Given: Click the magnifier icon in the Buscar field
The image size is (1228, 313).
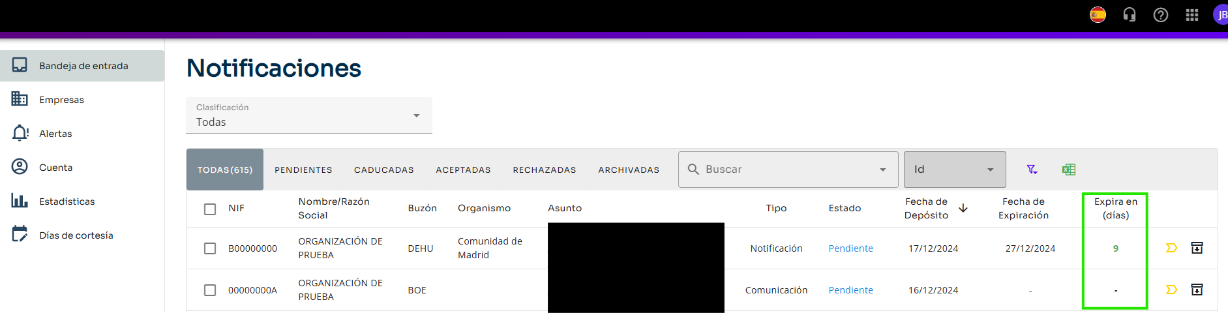Looking at the screenshot, I should [x=693, y=169].
